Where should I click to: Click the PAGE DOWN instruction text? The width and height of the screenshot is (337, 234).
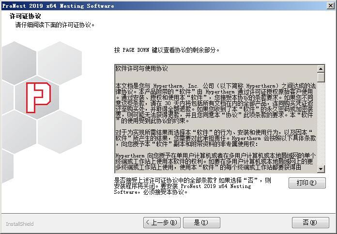click(167, 50)
